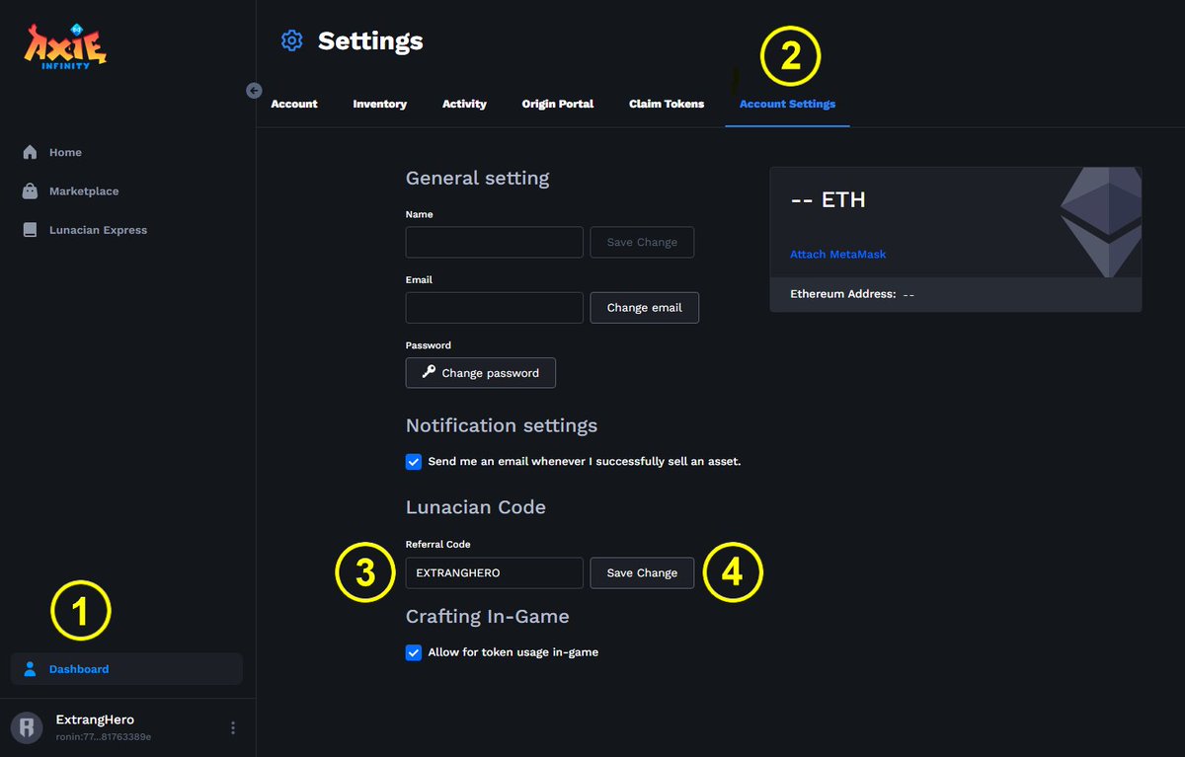The height and width of the screenshot is (757, 1185).
Task: Click the General setting heading
Action: (x=477, y=179)
